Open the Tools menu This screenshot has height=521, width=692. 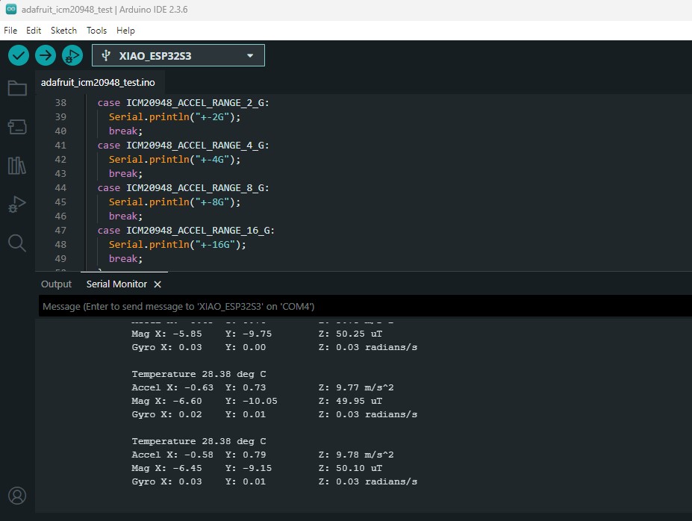(96, 31)
